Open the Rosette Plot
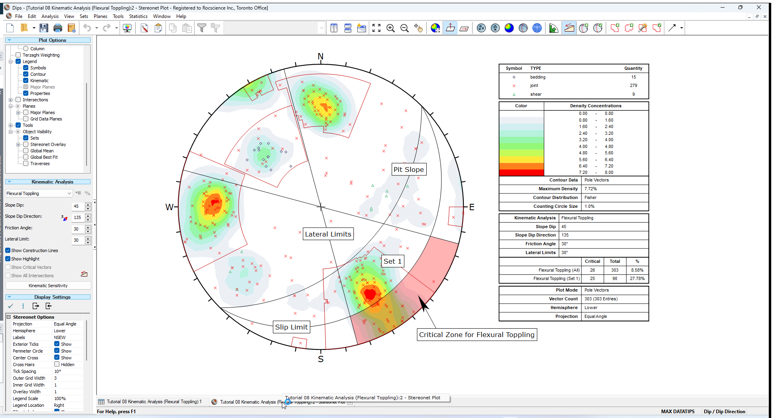 (553, 28)
